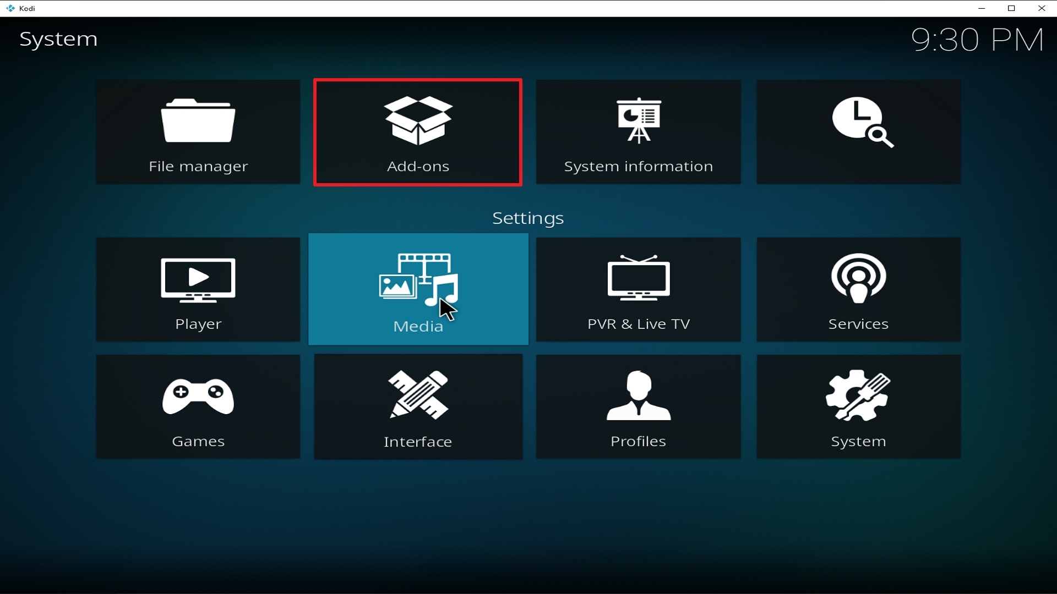Open Player settings tile
The width and height of the screenshot is (1057, 594).
tap(198, 289)
